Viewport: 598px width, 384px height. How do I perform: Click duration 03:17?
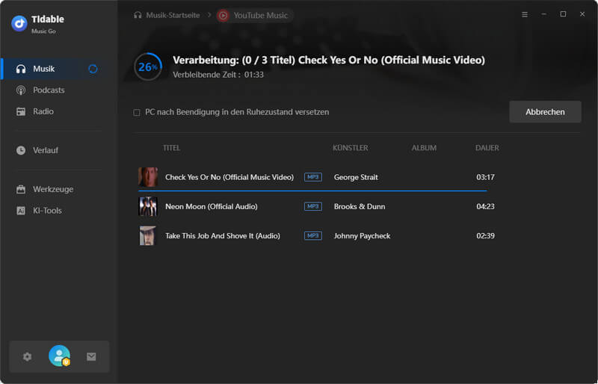click(485, 177)
